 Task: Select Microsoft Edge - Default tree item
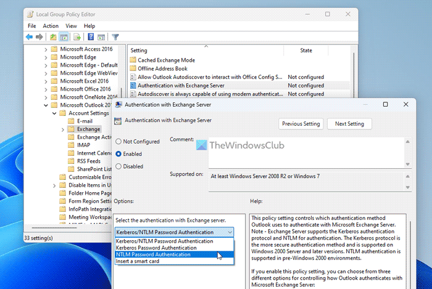pyautogui.click(x=85, y=65)
